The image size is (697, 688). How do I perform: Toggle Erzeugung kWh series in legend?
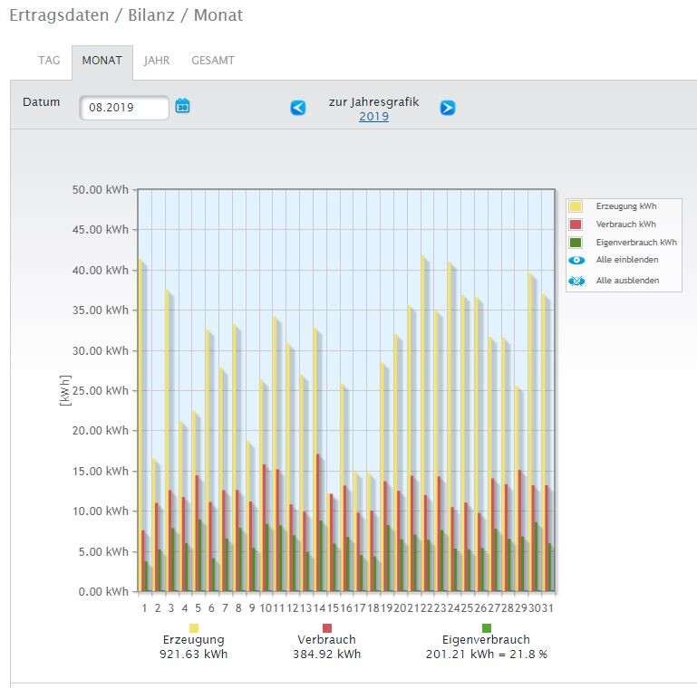(x=576, y=206)
